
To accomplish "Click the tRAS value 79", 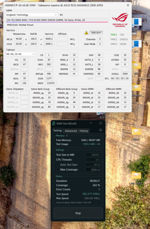I will pyautogui.click(x=24, y=78).
